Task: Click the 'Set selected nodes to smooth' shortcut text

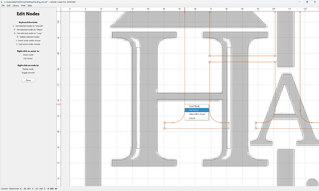Action: coord(28,26)
